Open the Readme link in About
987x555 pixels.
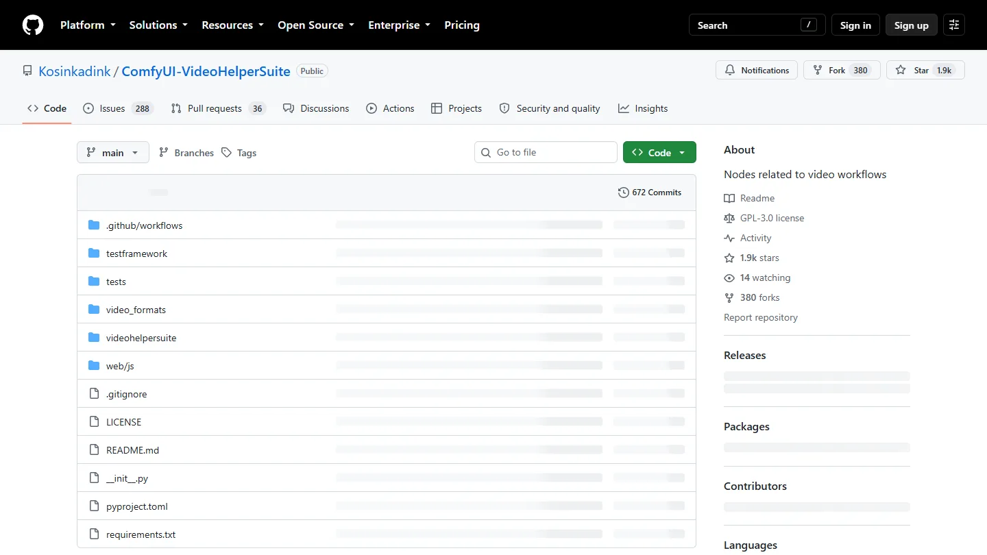749,198
